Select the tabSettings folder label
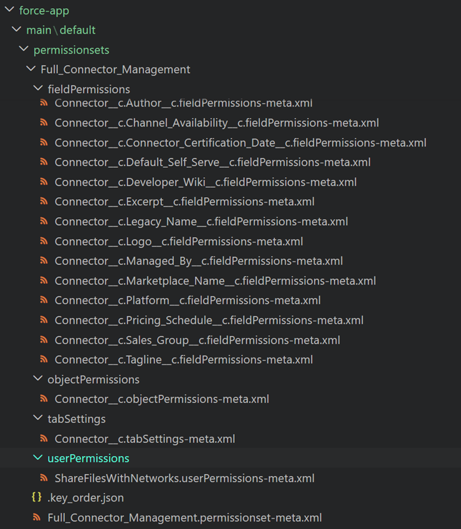The height and width of the screenshot is (529, 461). [x=77, y=419]
